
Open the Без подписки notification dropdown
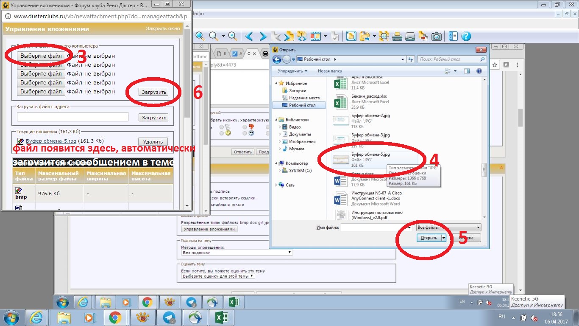[x=237, y=253]
